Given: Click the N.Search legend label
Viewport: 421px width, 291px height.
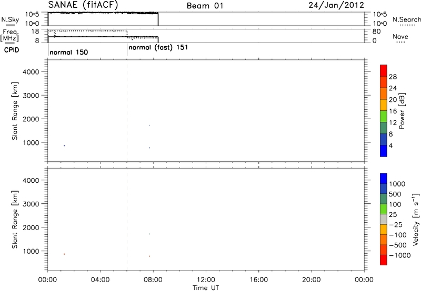Looking at the screenshot, I should point(406,19).
